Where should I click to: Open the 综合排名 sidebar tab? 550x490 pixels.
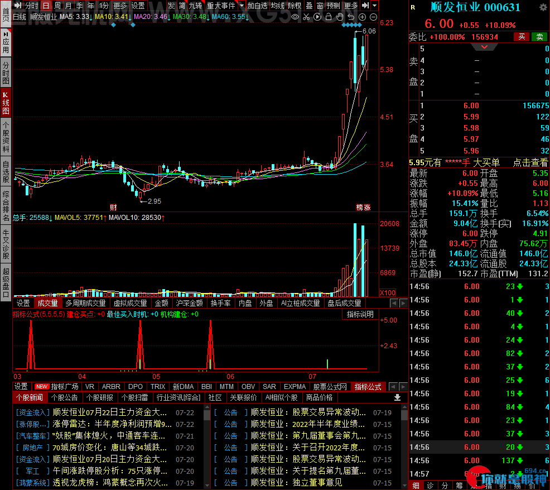[6, 206]
